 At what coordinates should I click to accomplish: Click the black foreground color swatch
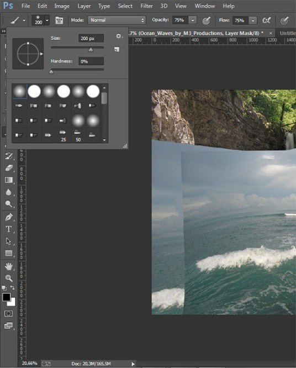6,297
